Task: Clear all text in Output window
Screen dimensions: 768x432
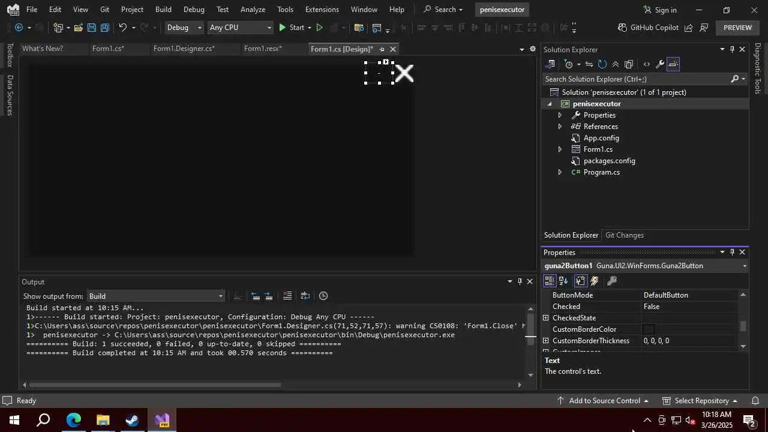Action: [287, 296]
